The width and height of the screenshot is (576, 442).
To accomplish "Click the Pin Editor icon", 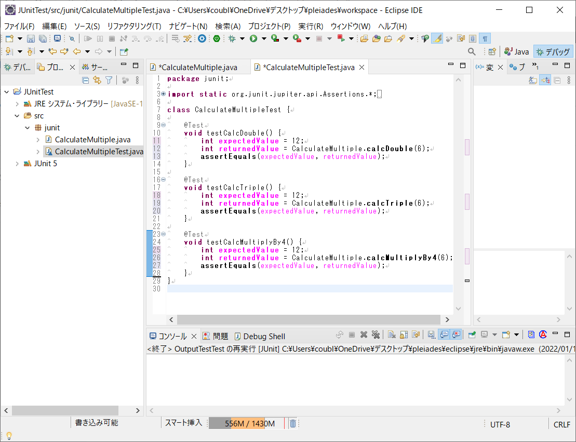I will coord(124,51).
